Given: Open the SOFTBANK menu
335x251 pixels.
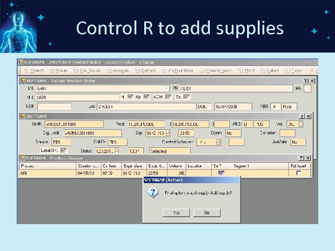Looking at the screenshot, I should 34,62.
